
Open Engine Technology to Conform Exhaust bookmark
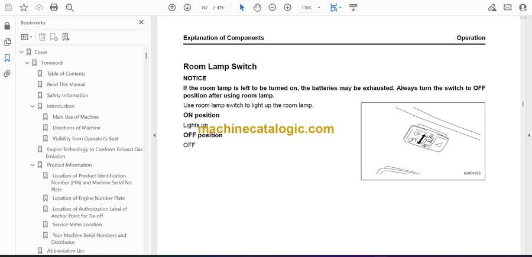[x=95, y=152]
